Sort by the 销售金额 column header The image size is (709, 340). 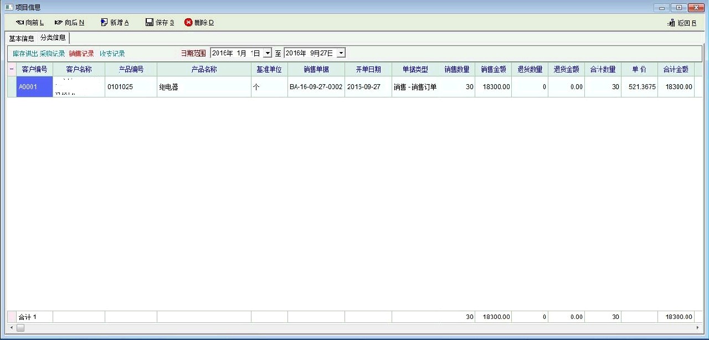pyautogui.click(x=493, y=69)
